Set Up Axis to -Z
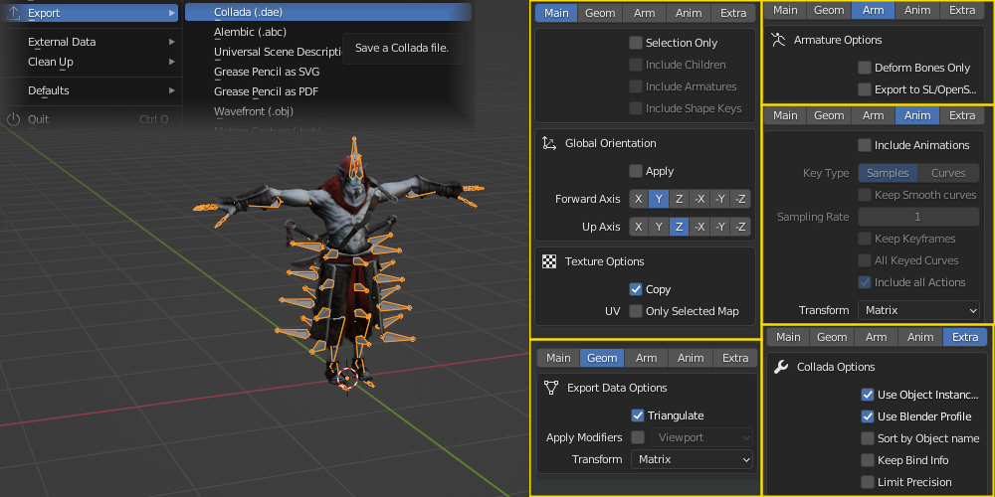This screenshot has height=497, width=995. click(740, 227)
